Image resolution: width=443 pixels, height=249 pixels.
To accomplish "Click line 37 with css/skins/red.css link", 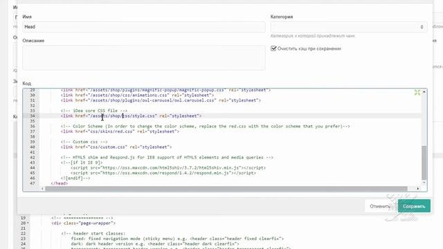I will pos(120,131).
